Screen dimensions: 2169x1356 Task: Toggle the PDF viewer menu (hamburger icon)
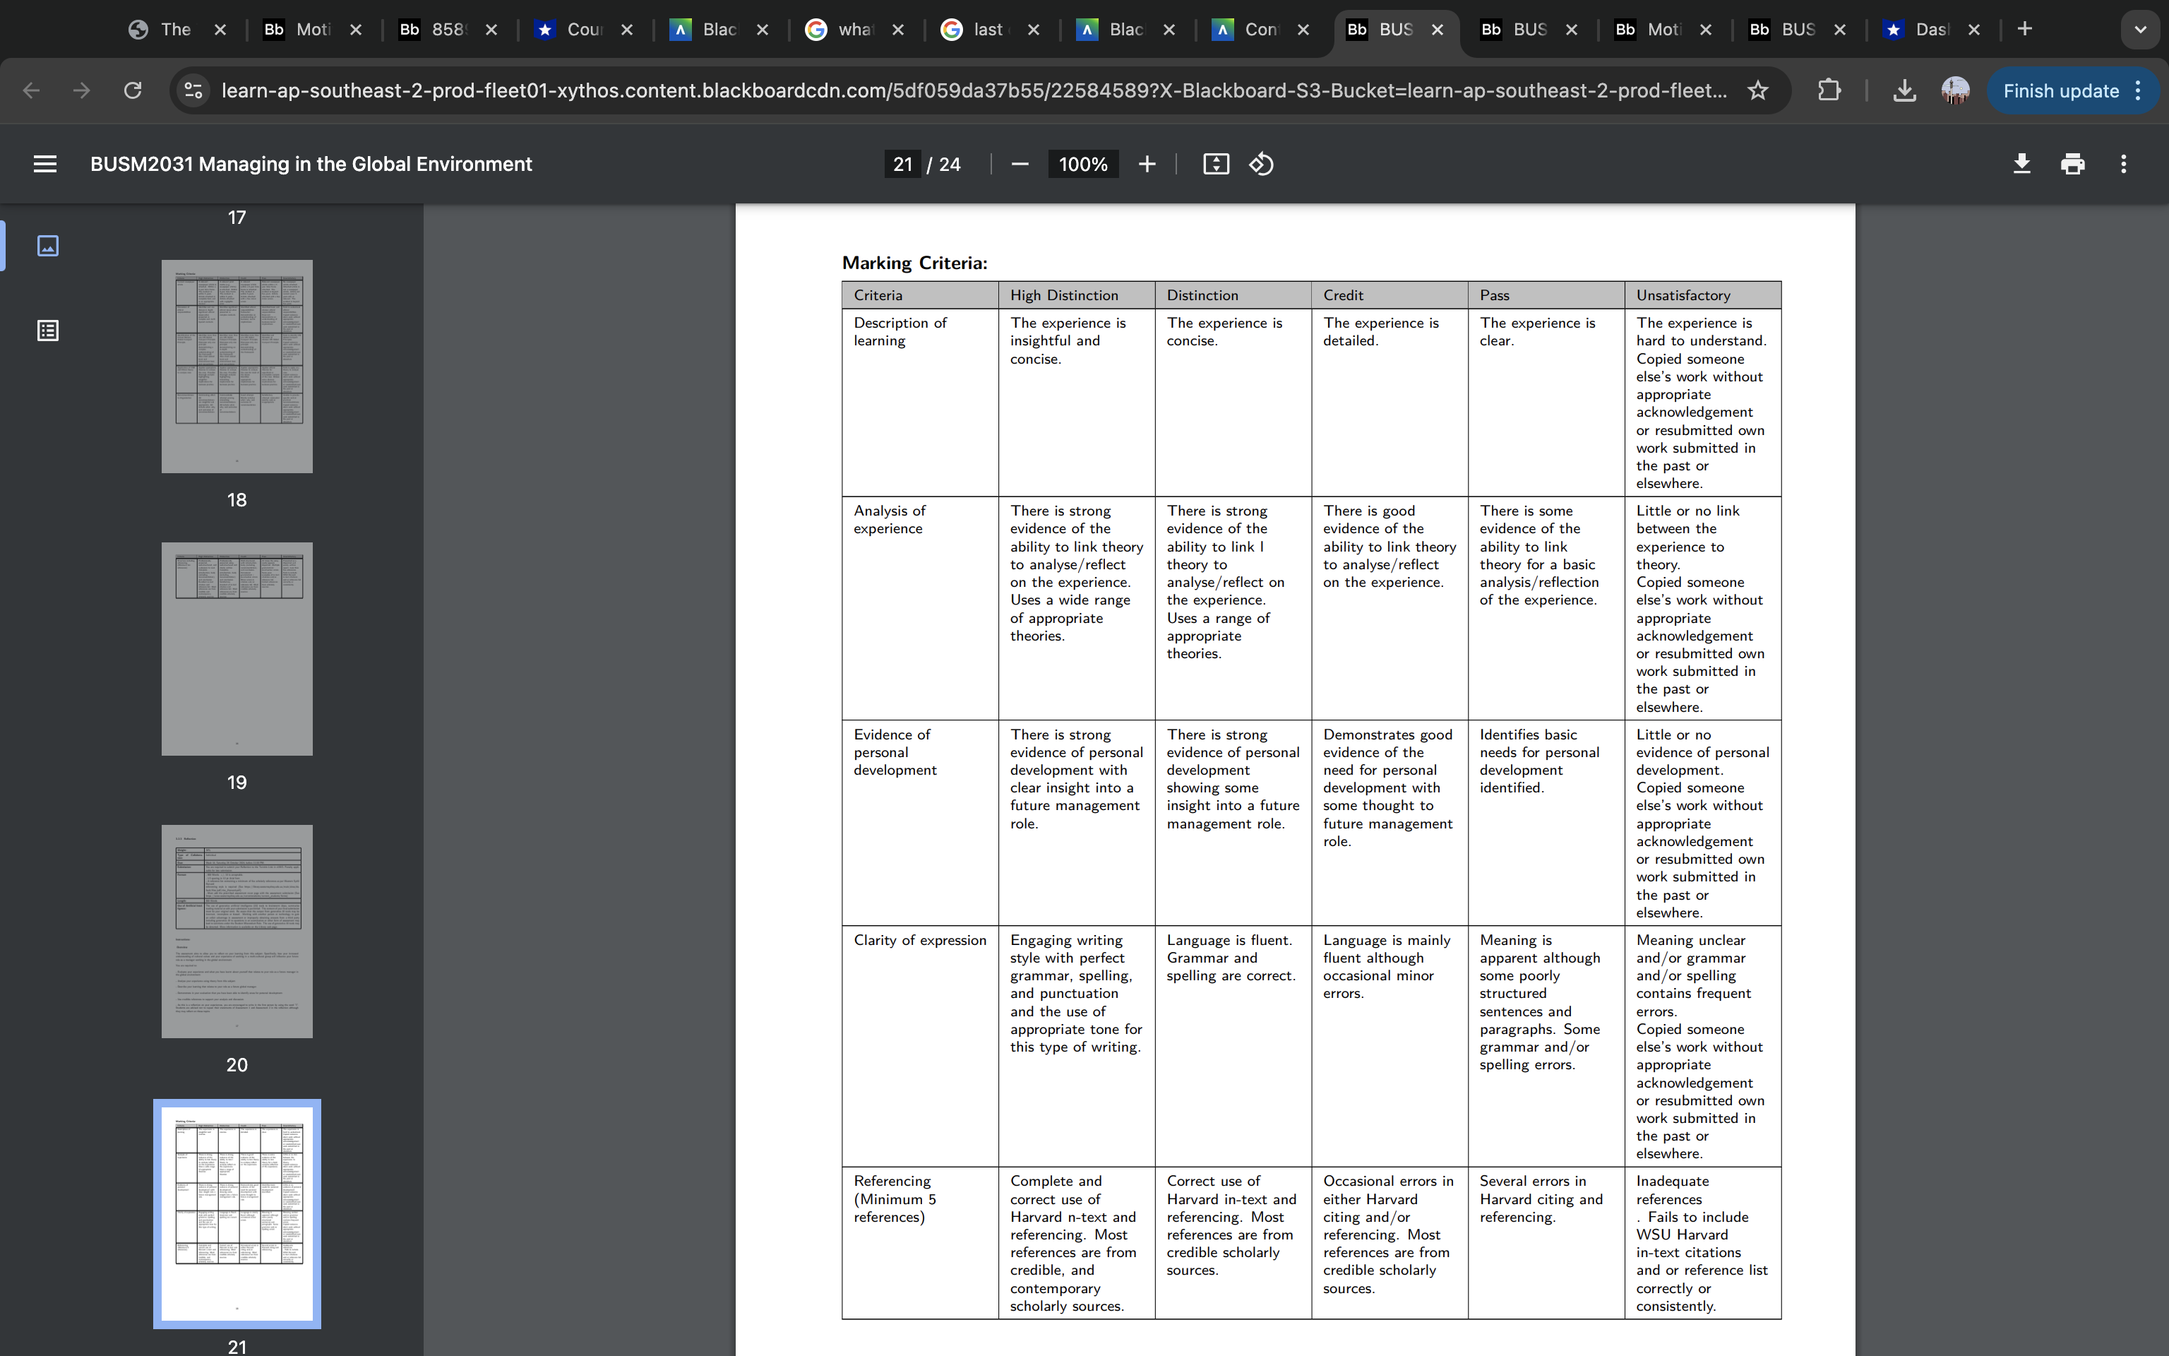pyautogui.click(x=44, y=163)
